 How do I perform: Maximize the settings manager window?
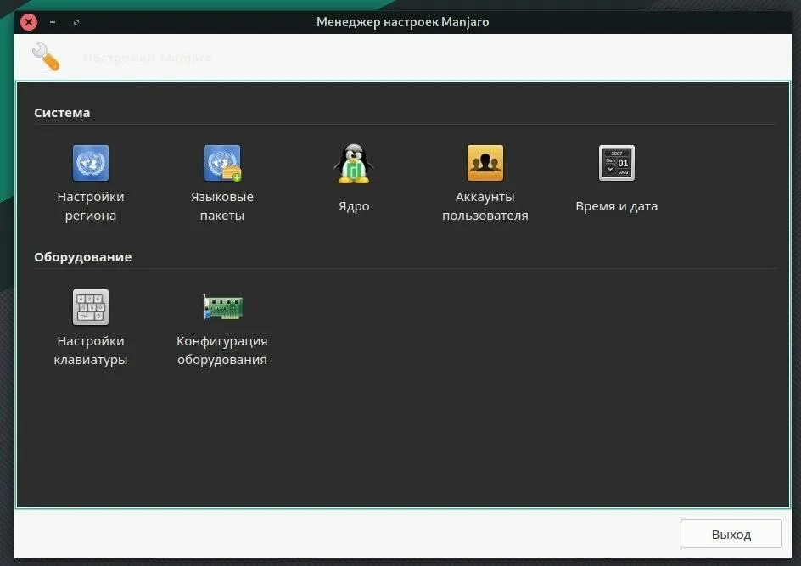click(76, 22)
